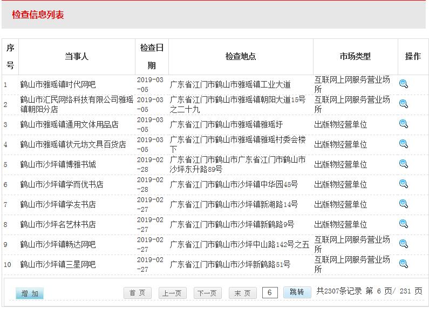Click magnifier icon for 汇民网络科技 朝阳分店 row
The width and height of the screenshot is (429, 314).
pyautogui.click(x=404, y=104)
